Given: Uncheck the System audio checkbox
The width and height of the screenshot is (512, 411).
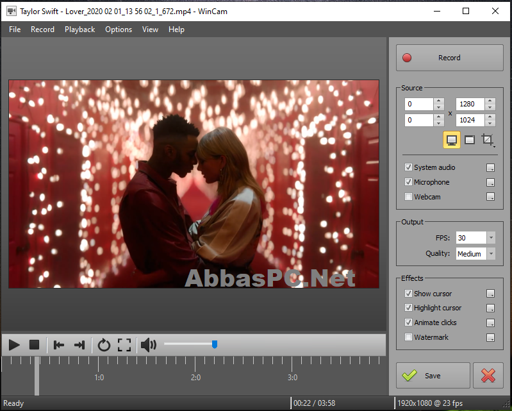Looking at the screenshot, I should tap(408, 167).
